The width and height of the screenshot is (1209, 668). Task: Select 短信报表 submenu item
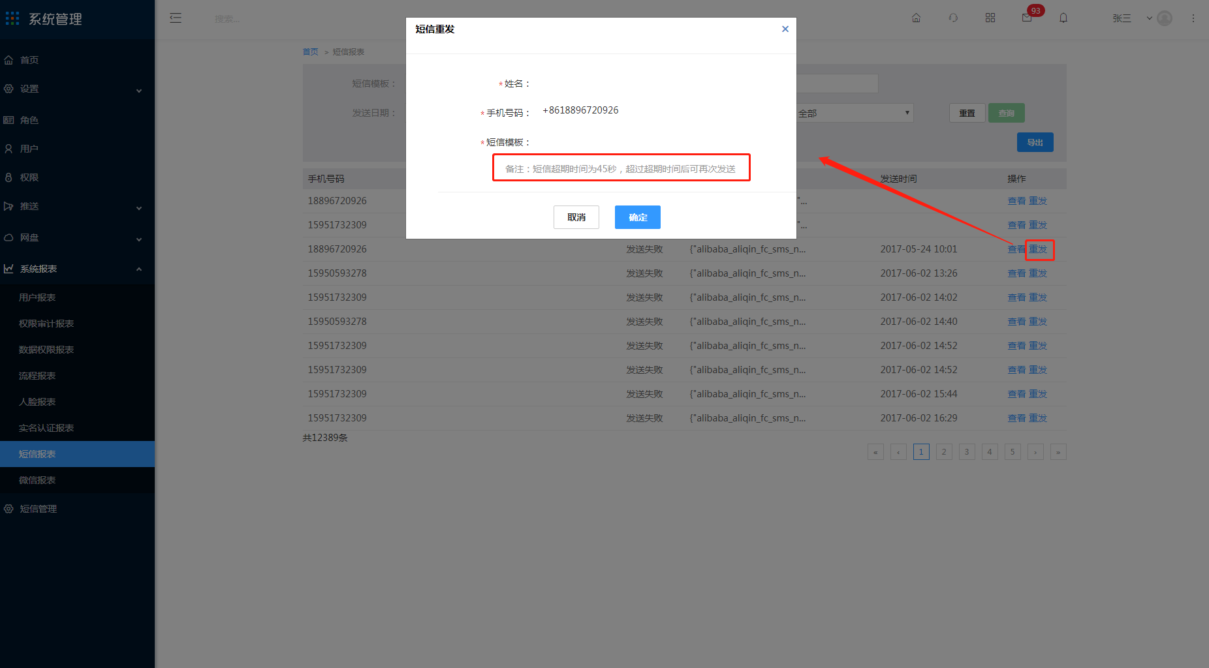tap(77, 454)
